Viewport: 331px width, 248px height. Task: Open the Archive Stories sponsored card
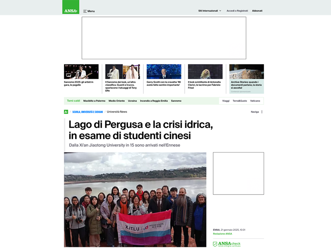coord(246,79)
